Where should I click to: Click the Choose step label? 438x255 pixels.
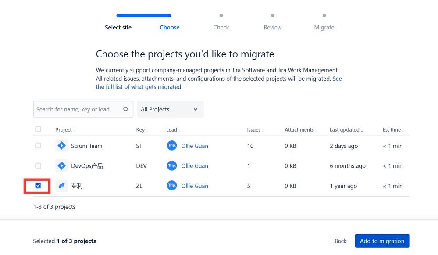coord(170,27)
